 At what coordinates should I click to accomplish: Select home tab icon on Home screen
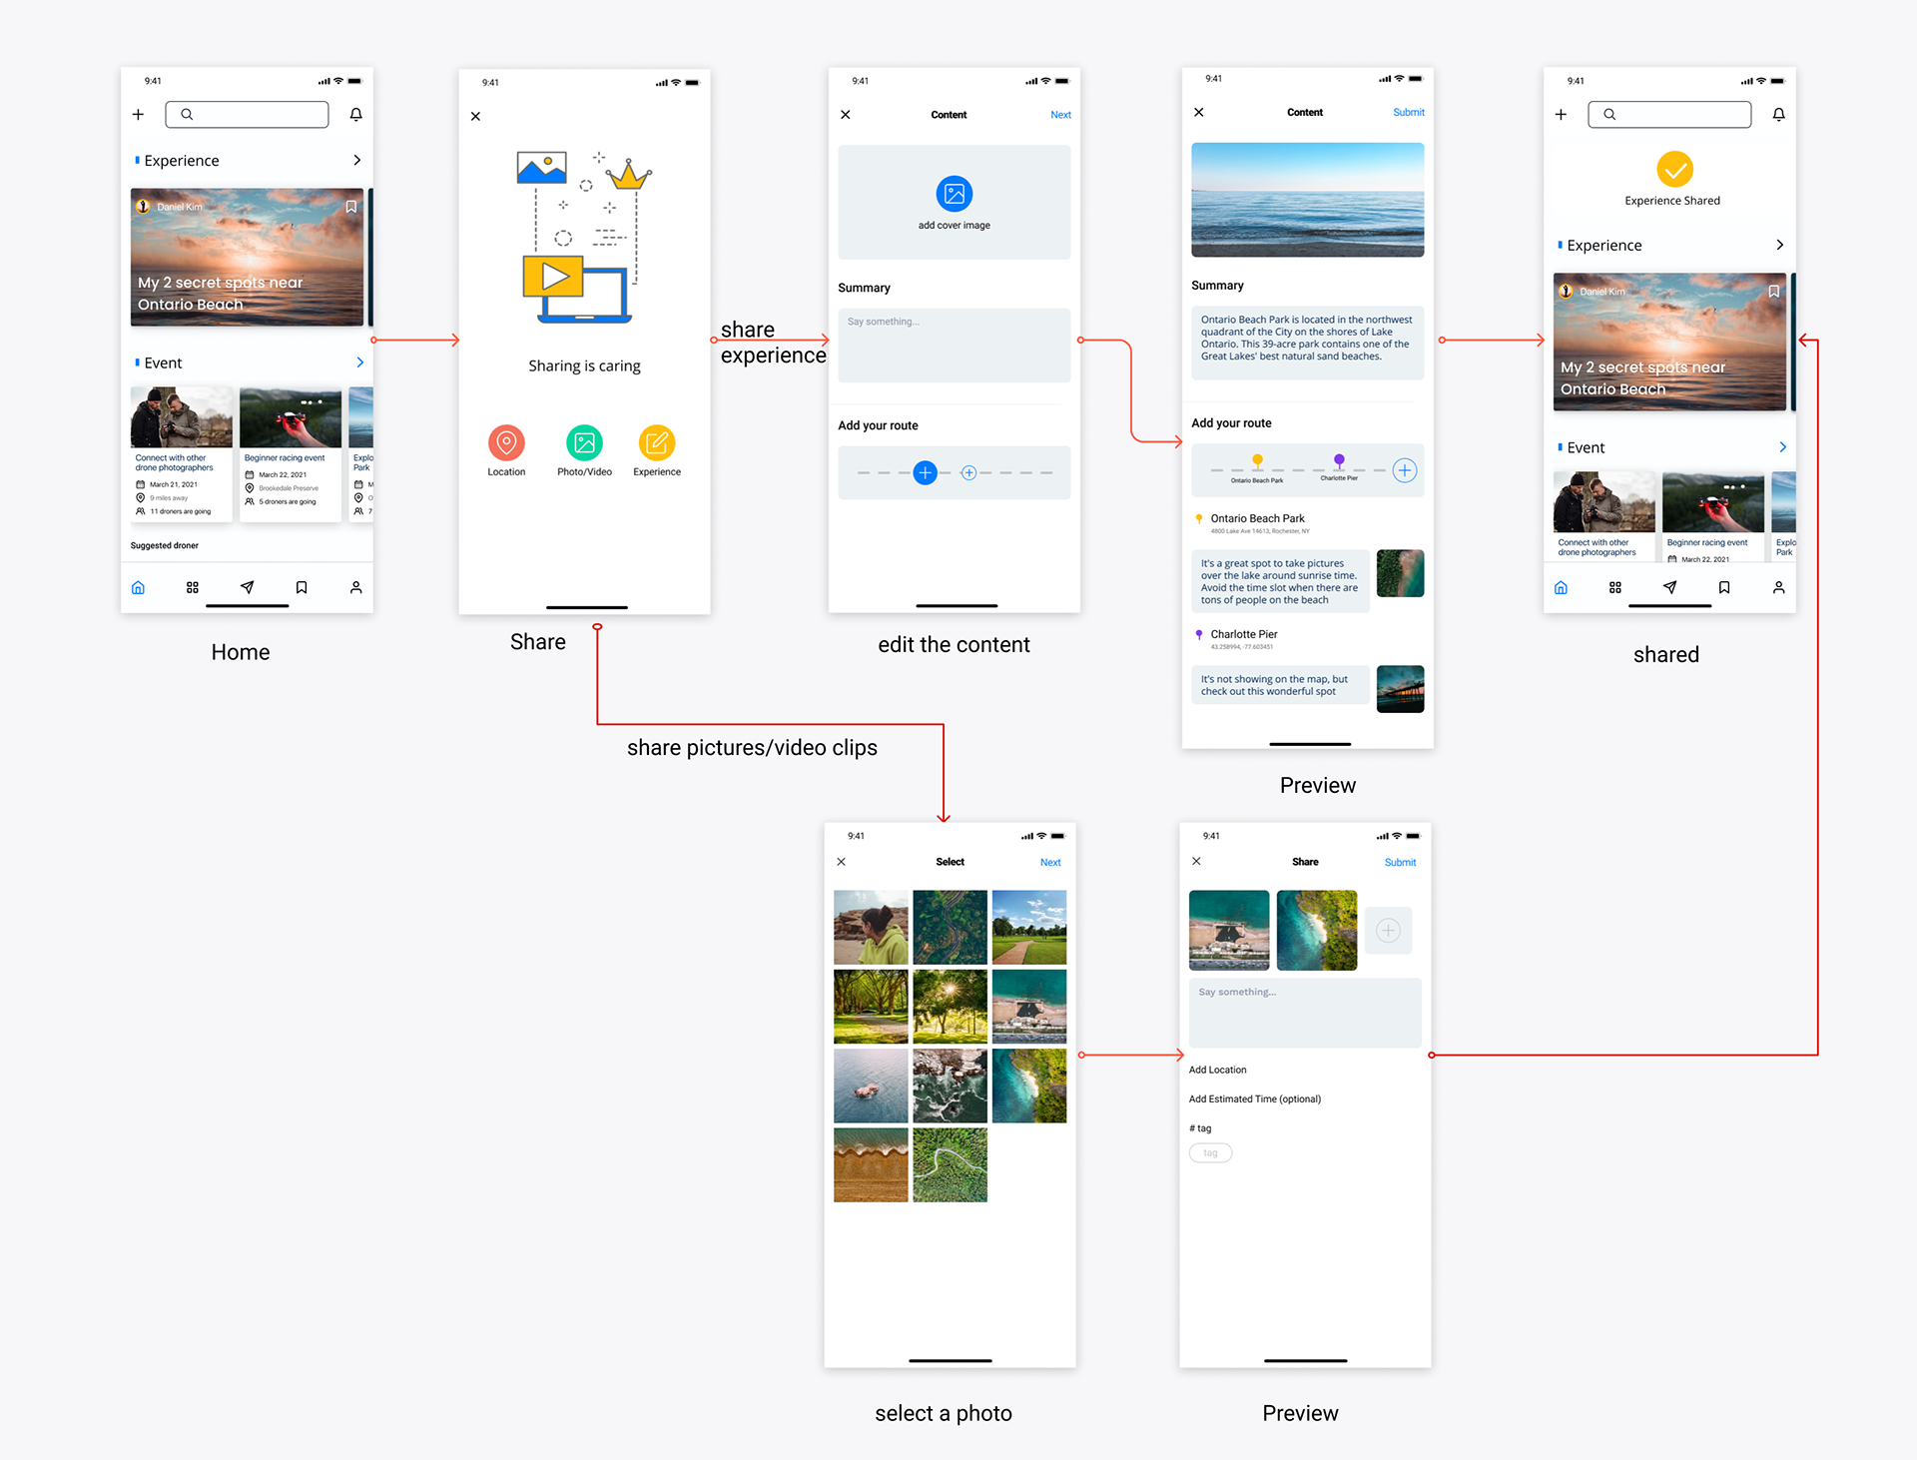point(138,587)
